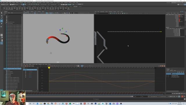186x105 pixels.
Task: Click the Snap to points icon
Action: [33, 5]
